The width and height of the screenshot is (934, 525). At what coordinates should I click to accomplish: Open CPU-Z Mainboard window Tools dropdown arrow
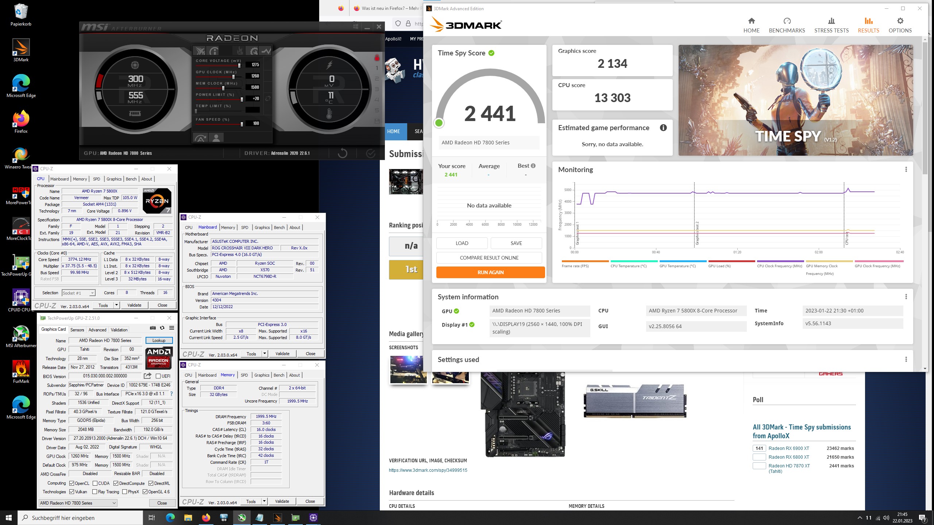(x=265, y=354)
